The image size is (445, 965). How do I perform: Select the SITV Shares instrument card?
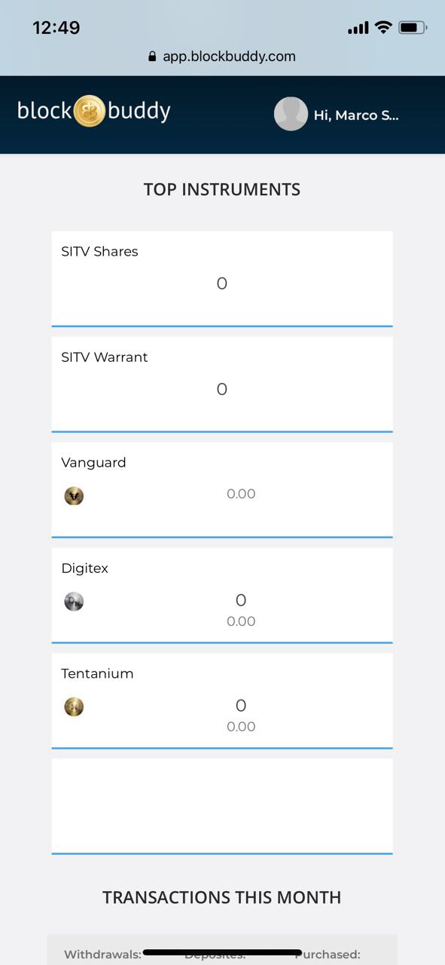(x=222, y=279)
